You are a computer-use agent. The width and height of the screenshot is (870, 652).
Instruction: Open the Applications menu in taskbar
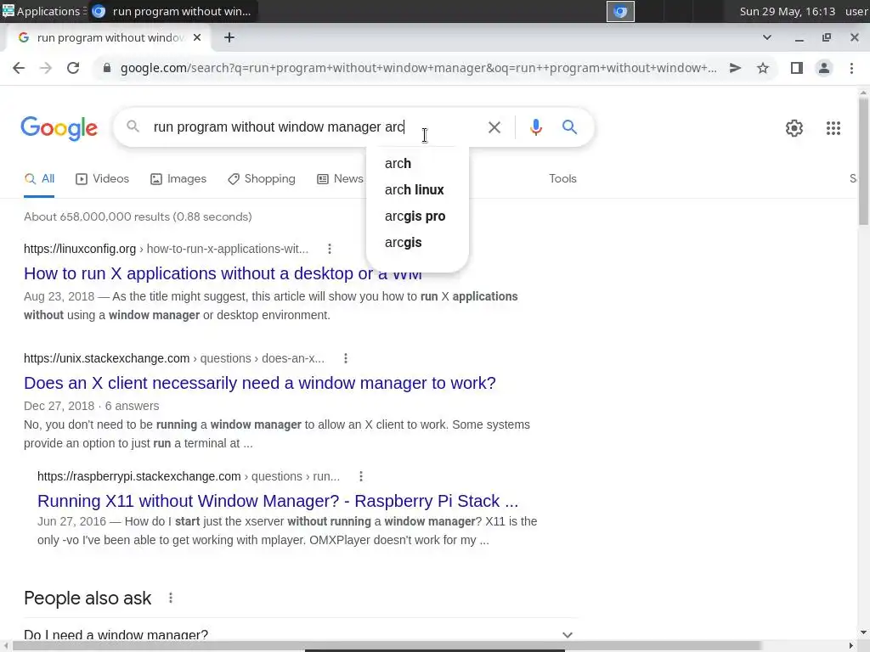(42, 11)
